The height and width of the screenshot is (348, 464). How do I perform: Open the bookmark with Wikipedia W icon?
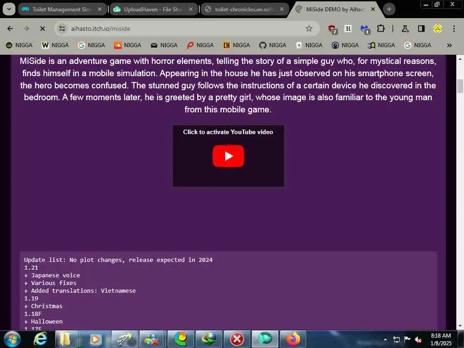pyautogui.click(x=55, y=45)
